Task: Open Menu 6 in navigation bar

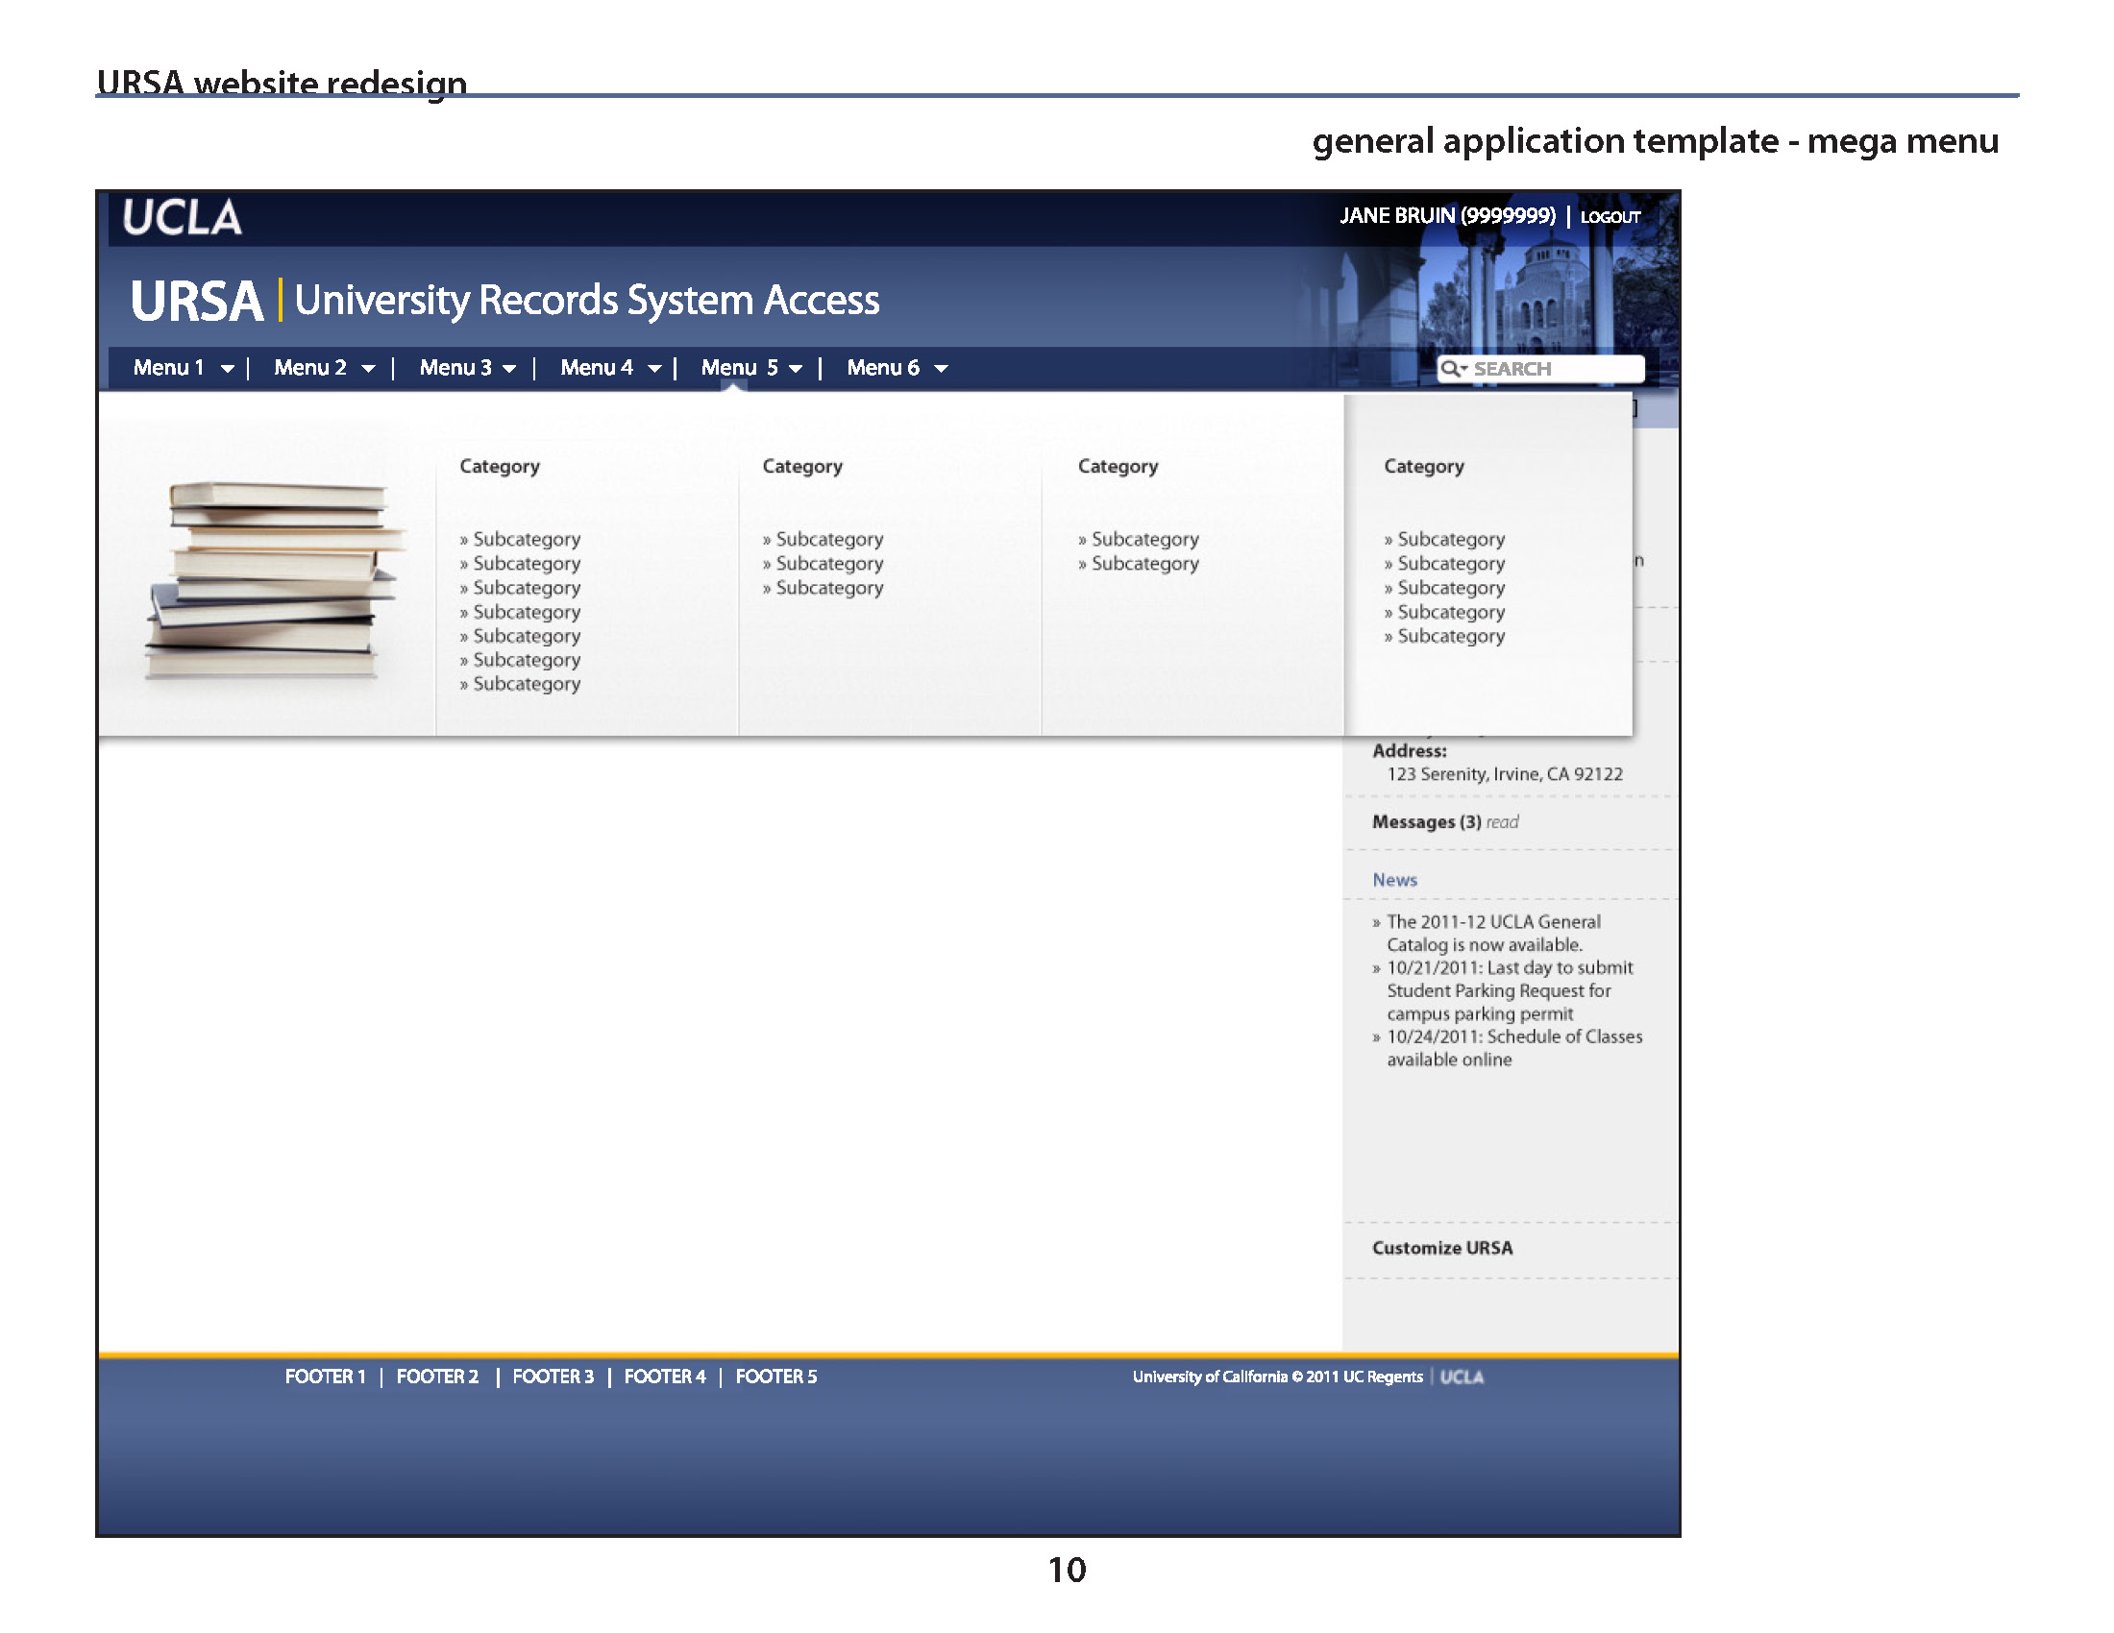Action: pyautogui.click(x=883, y=368)
